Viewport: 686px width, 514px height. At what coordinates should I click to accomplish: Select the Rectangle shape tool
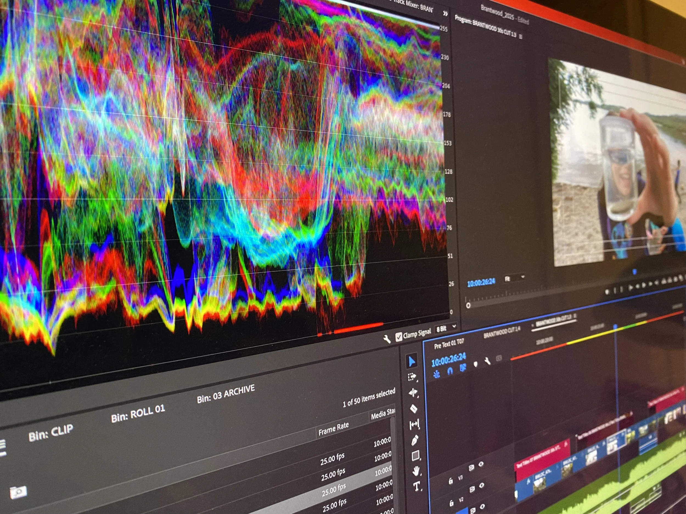point(415,456)
